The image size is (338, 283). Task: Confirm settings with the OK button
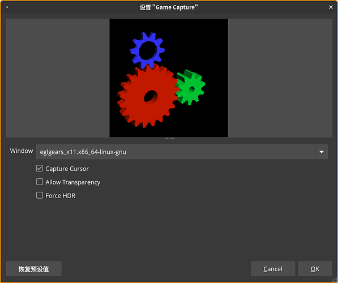click(x=315, y=268)
